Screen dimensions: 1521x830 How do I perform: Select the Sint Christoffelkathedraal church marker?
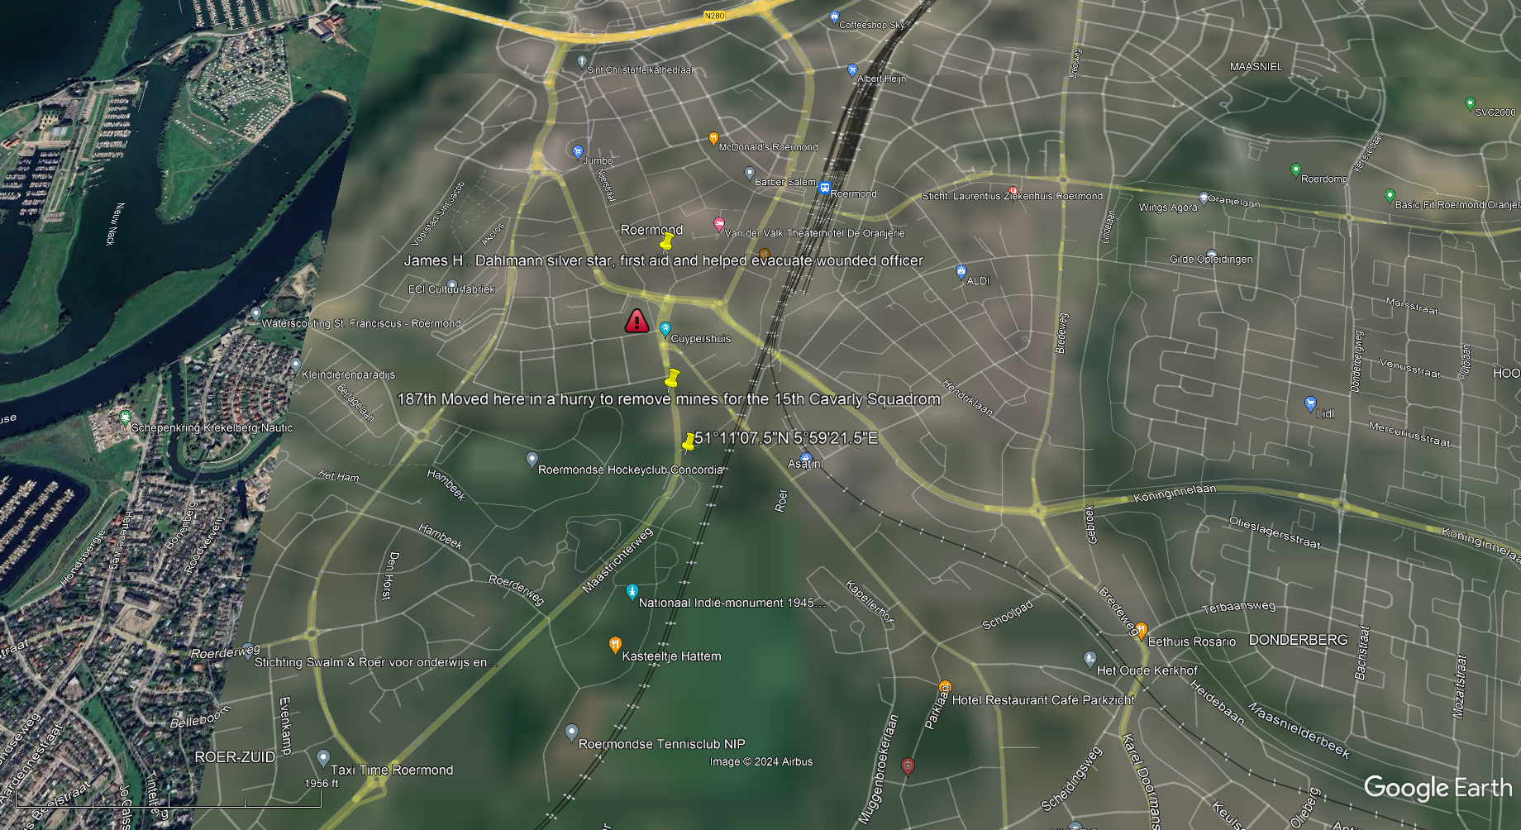coord(582,61)
